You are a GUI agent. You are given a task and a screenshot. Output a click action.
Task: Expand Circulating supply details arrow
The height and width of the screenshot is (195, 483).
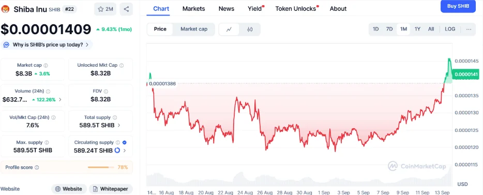click(x=125, y=151)
